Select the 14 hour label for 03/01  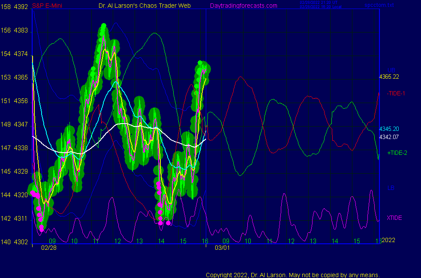(335, 241)
